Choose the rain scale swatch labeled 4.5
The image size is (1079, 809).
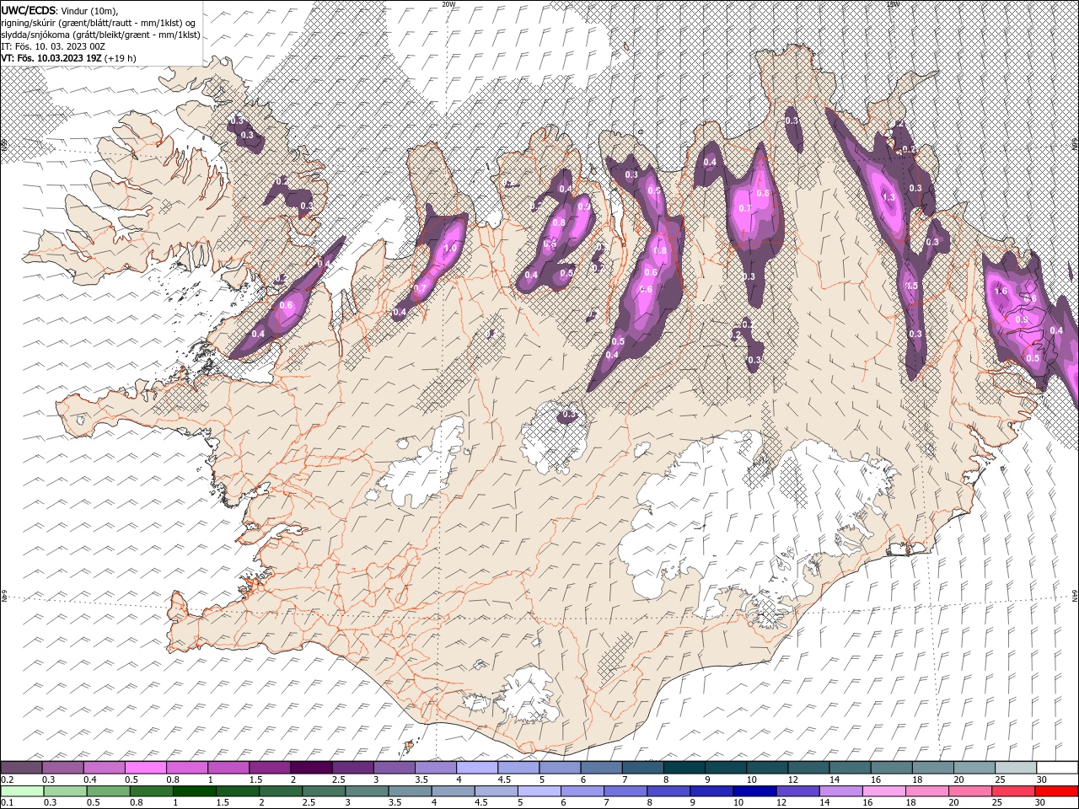point(496,791)
